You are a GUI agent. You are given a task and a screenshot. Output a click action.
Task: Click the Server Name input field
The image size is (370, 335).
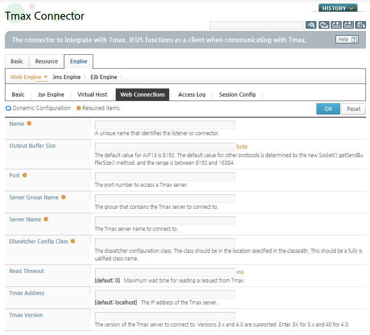pos(165,220)
